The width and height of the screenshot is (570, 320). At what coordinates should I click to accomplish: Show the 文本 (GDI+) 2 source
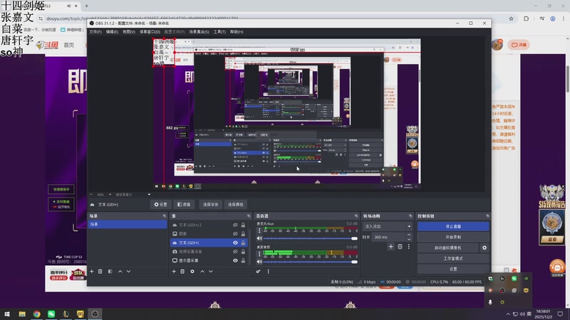235,225
